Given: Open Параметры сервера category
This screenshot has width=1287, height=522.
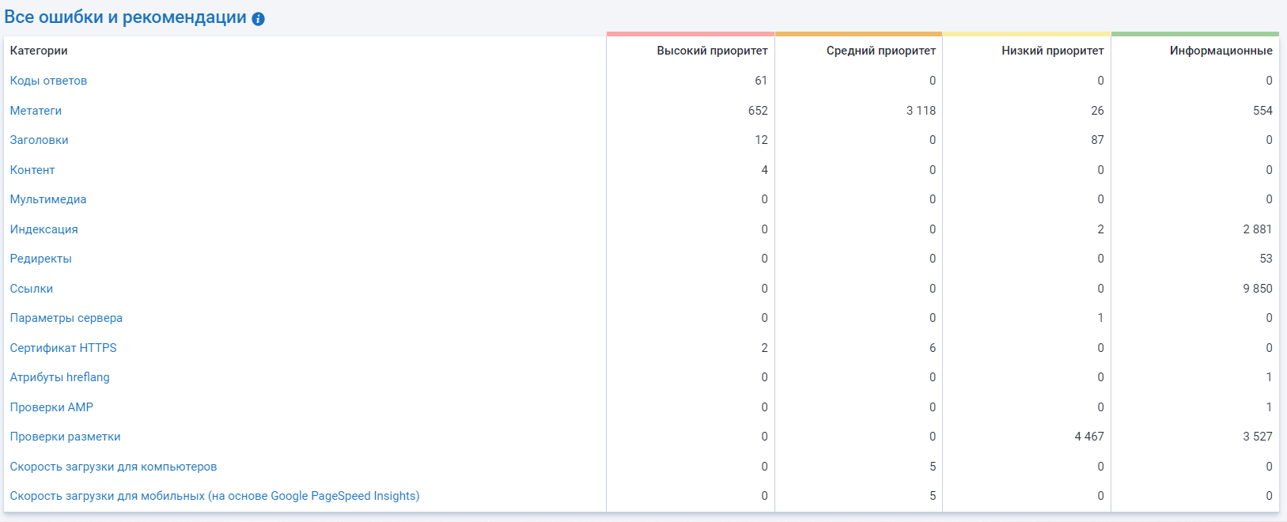Looking at the screenshot, I should pos(66,318).
